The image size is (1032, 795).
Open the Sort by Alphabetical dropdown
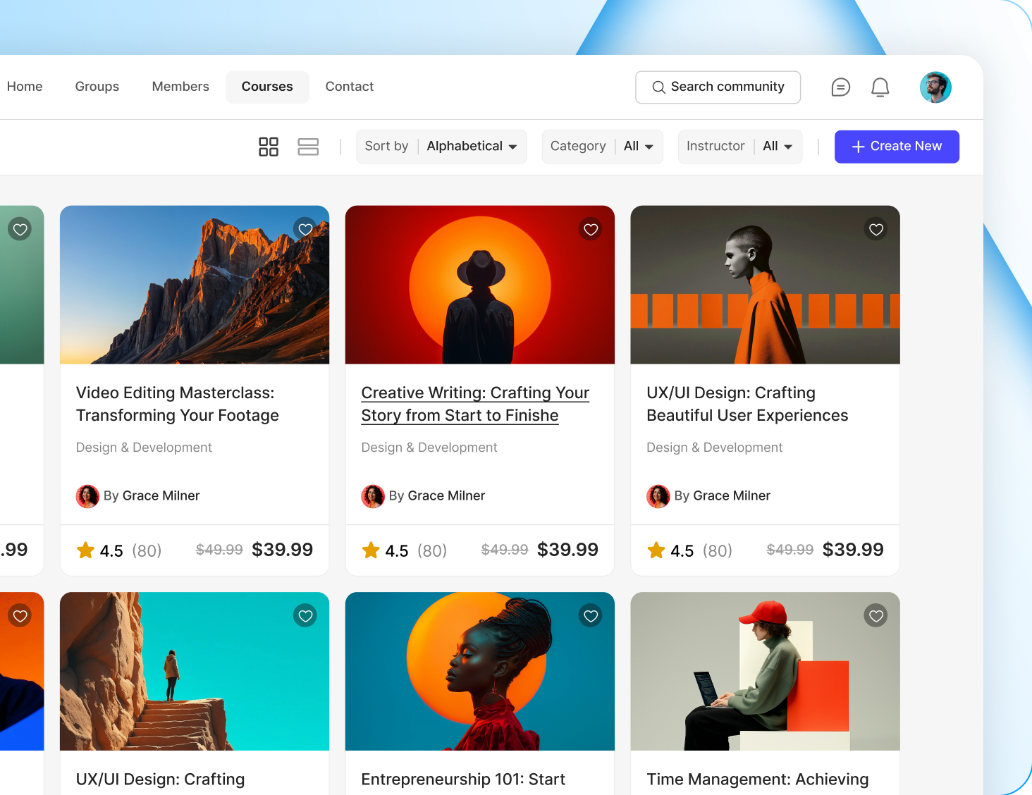(441, 147)
